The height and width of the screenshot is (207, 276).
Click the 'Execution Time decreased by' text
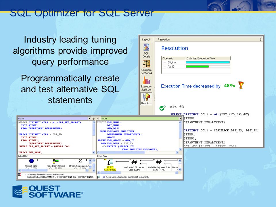pos(191,86)
